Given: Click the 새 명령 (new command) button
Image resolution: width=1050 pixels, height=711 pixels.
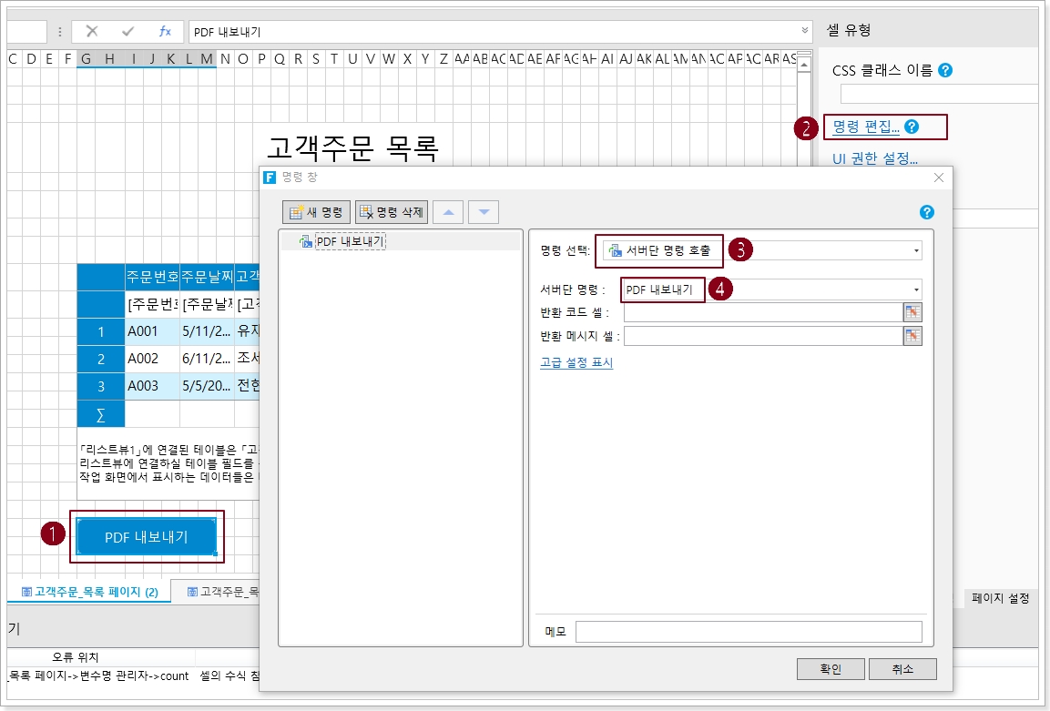Looking at the screenshot, I should [315, 212].
